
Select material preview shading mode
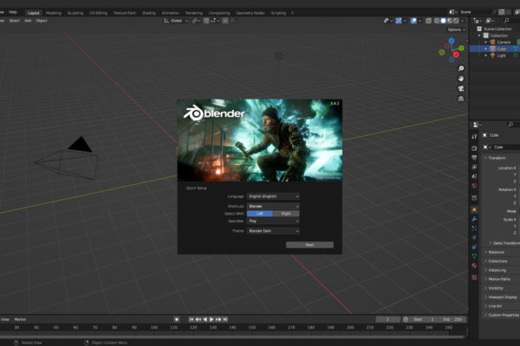coord(450,21)
